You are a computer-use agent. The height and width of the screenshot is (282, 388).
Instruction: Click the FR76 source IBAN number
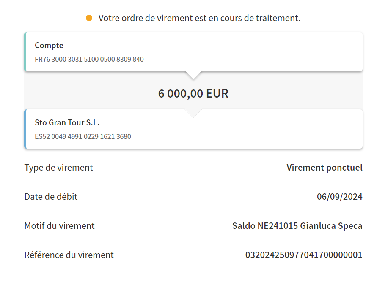89,59
